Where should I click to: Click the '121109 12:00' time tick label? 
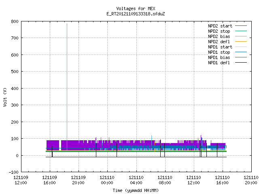21,180
